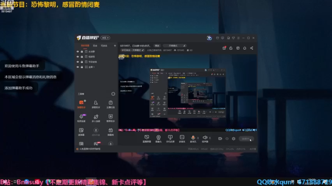Select the 我的场景 tab
This screenshot has height=186, width=332.
[x=85, y=45]
